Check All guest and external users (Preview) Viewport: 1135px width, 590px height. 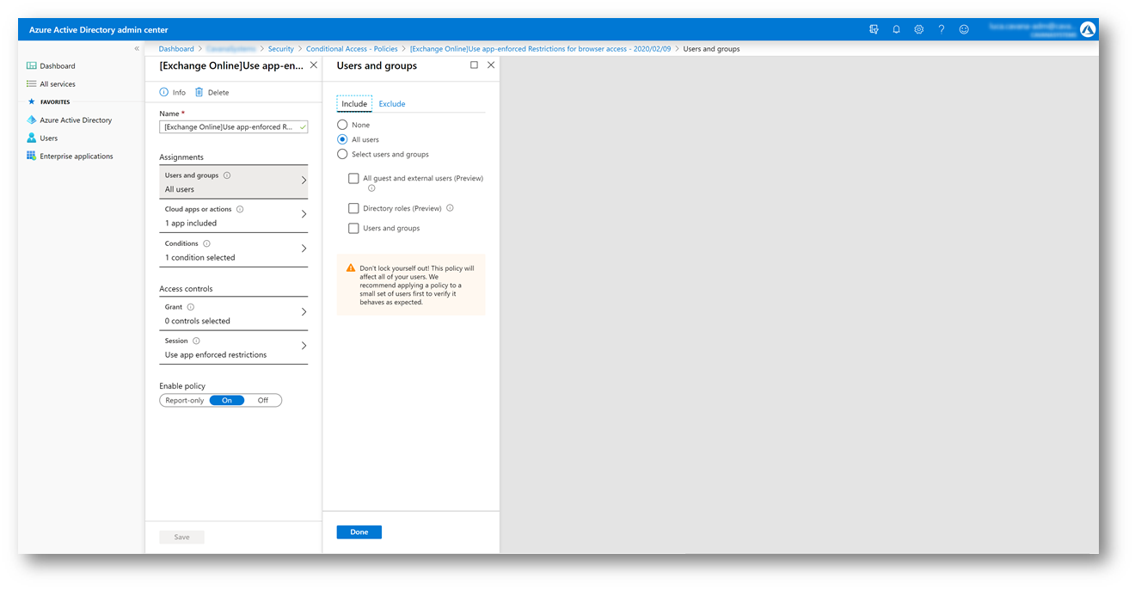(x=353, y=178)
